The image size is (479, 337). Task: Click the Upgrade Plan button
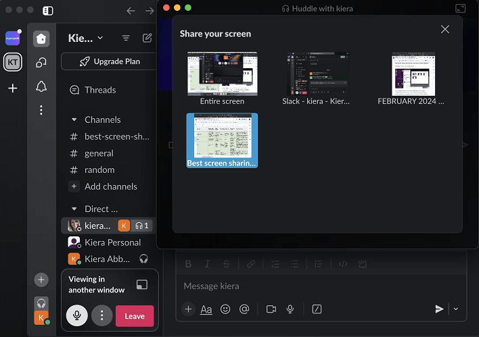(x=109, y=61)
